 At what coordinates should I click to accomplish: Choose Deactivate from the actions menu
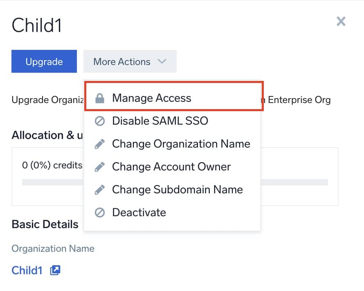(x=139, y=212)
